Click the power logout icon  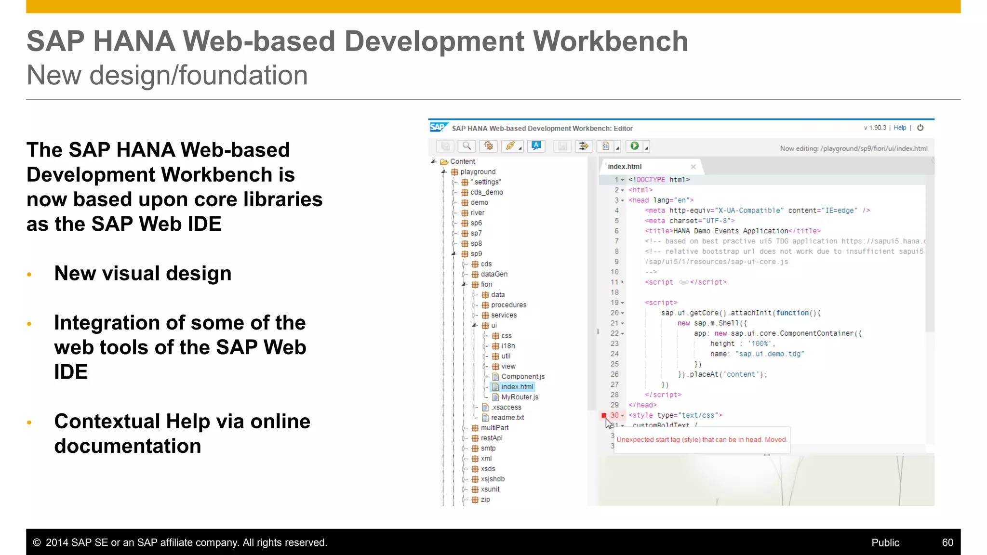pyautogui.click(x=920, y=128)
